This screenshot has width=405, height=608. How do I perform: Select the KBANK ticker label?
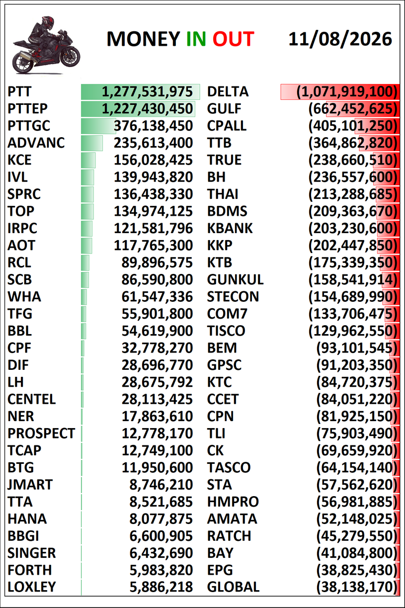[x=230, y=228]
